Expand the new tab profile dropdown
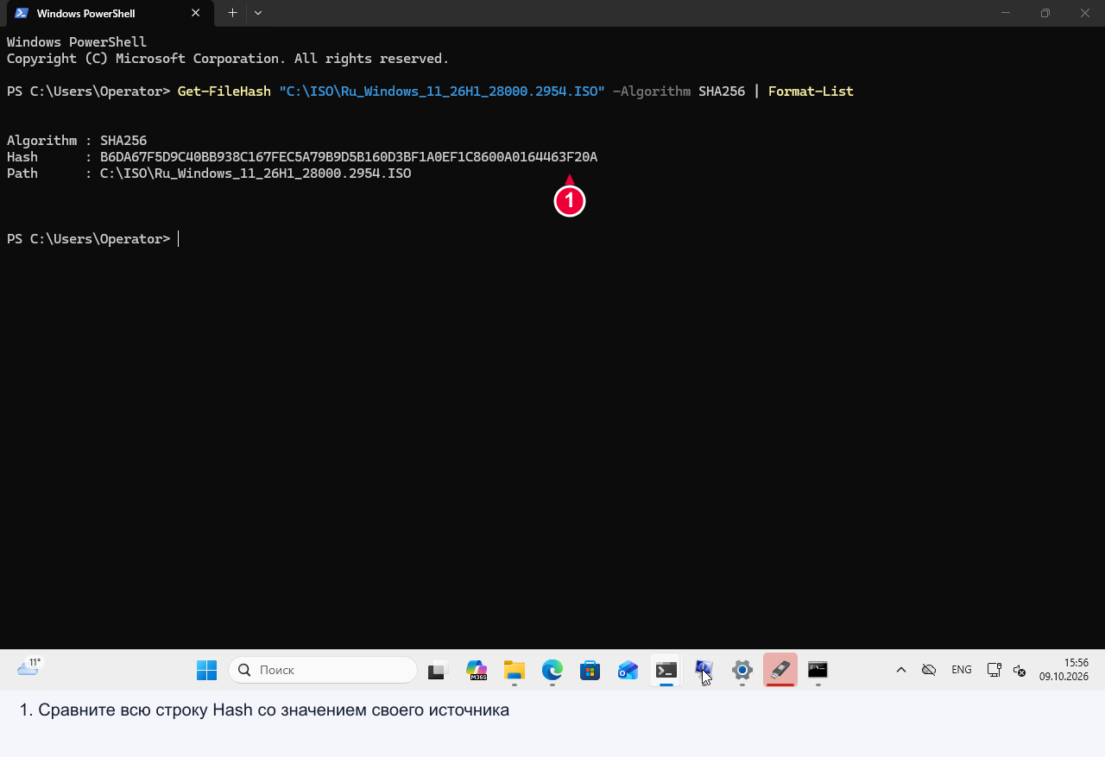Screen dimensions: 1105x757 point(258,13)
